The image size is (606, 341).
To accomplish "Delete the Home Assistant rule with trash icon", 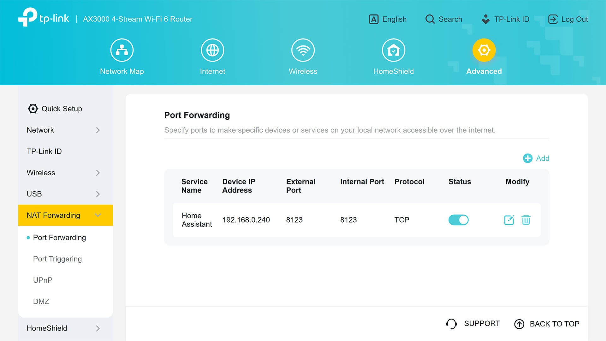I will click(526, 220).
